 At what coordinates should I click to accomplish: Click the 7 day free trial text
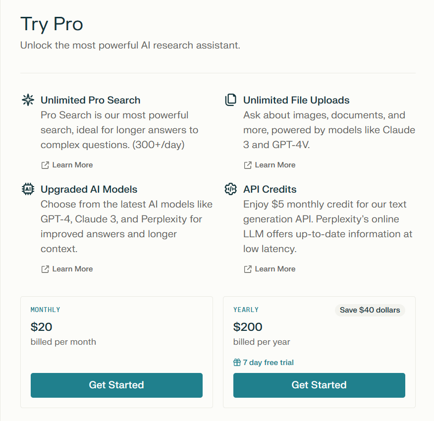pos(268,363)
